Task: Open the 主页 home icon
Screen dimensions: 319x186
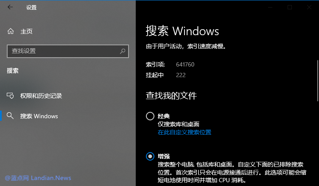Action: 11,31
